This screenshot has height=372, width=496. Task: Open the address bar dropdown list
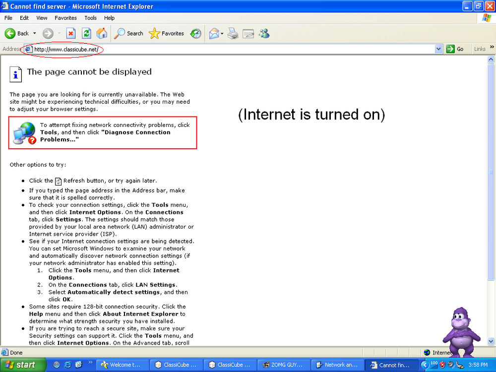coord(438,49)
